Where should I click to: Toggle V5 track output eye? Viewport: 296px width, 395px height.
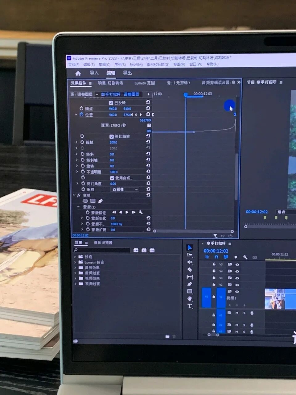coord(237,264)
